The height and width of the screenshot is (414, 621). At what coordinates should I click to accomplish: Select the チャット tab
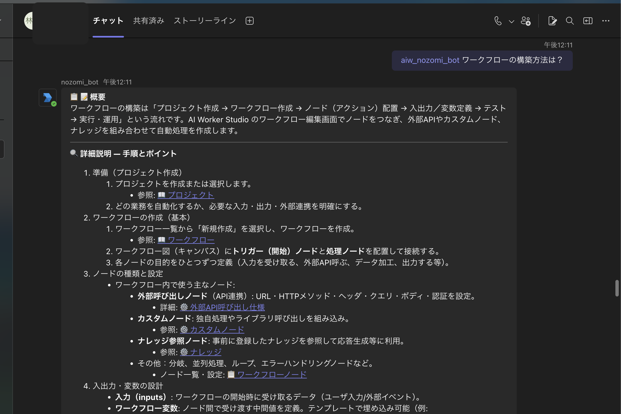click(108, 21)
